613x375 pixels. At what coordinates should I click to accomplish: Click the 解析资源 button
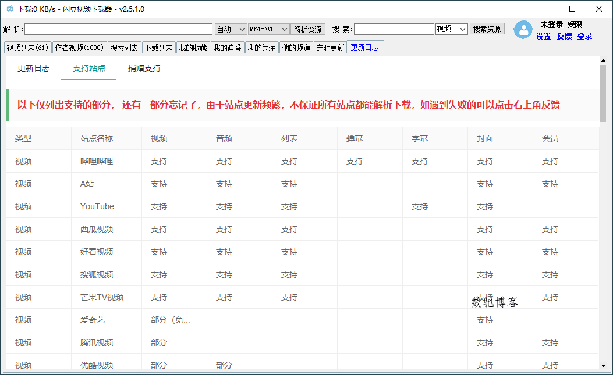[x=308, y=29]
